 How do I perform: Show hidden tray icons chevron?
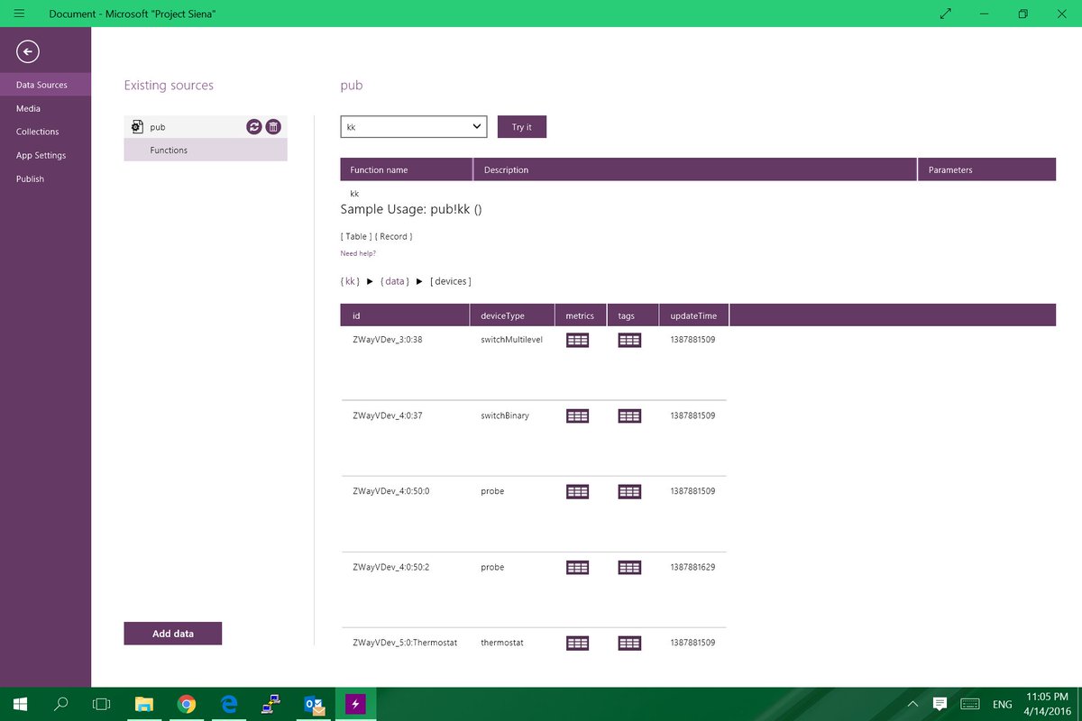click(912, 704)
